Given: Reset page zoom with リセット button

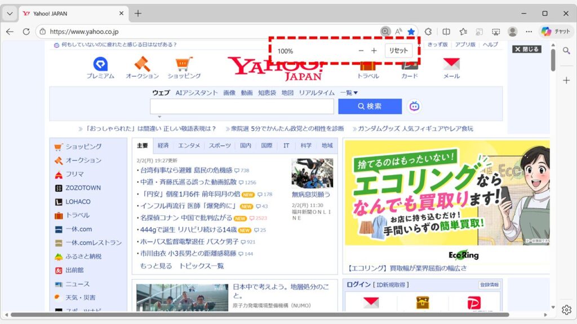Looking at the screenshot, I should click(x=398, y=50).
